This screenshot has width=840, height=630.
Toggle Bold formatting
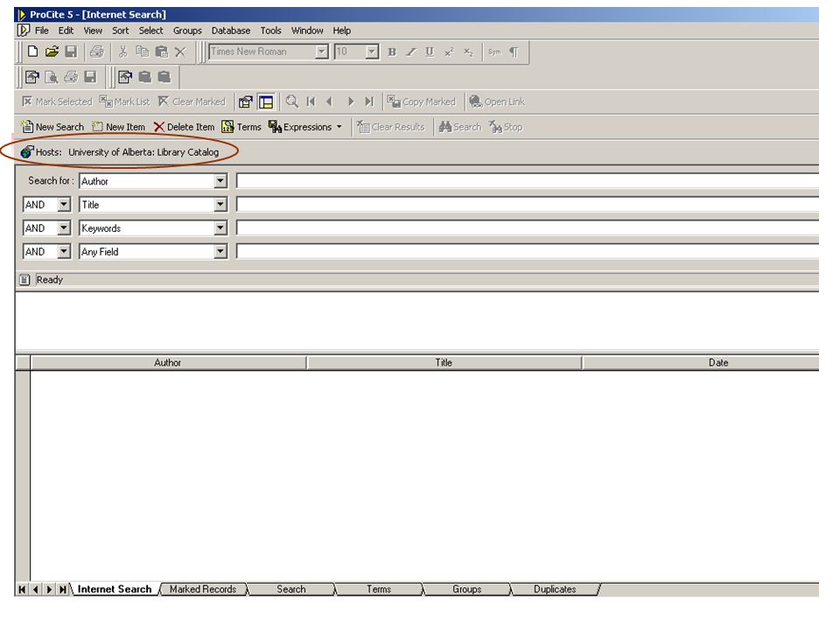click(x=392, y=52)
